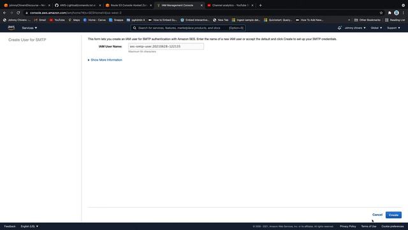
Task: Open the YouTube bookmark
Action: [57, 20]
